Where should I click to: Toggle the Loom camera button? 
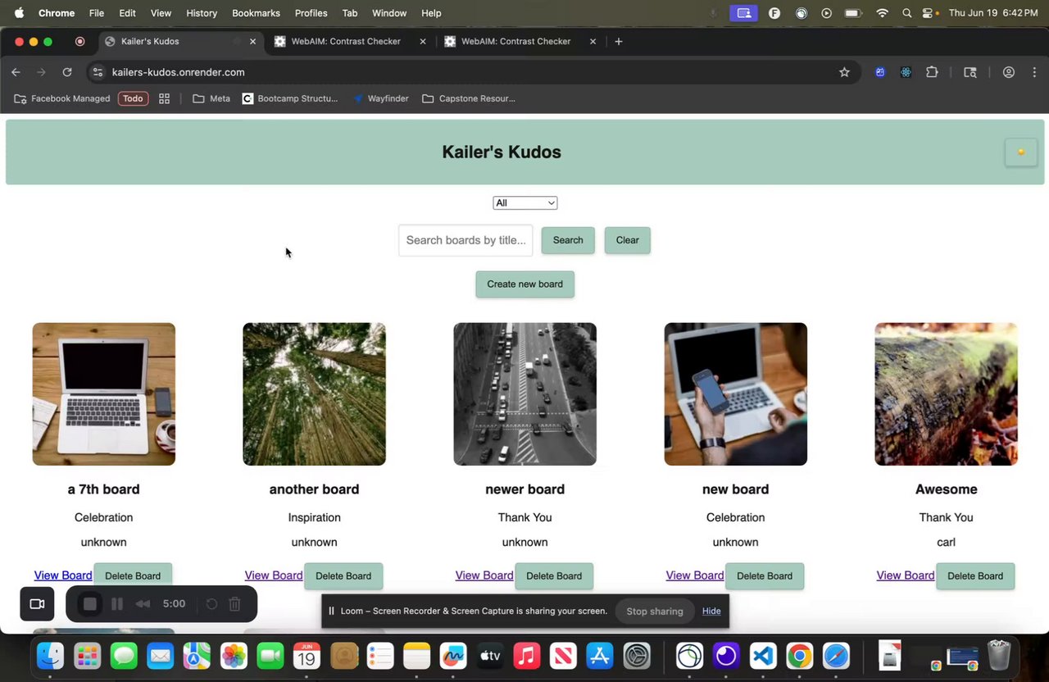click(x=37, y=604)
